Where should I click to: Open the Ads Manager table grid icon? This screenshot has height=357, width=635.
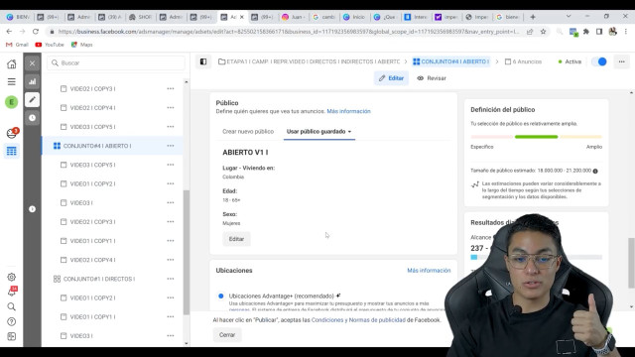pyautogui.click(x=11, y=152)
